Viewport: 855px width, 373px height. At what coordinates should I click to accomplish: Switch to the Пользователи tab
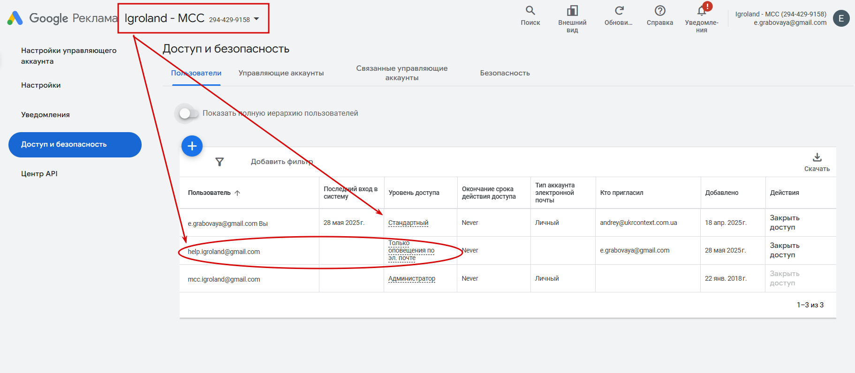point(196,73)
